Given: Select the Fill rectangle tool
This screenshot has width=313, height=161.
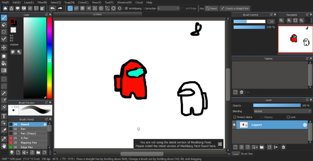Looking at the screenshot, I should point(4,56).
